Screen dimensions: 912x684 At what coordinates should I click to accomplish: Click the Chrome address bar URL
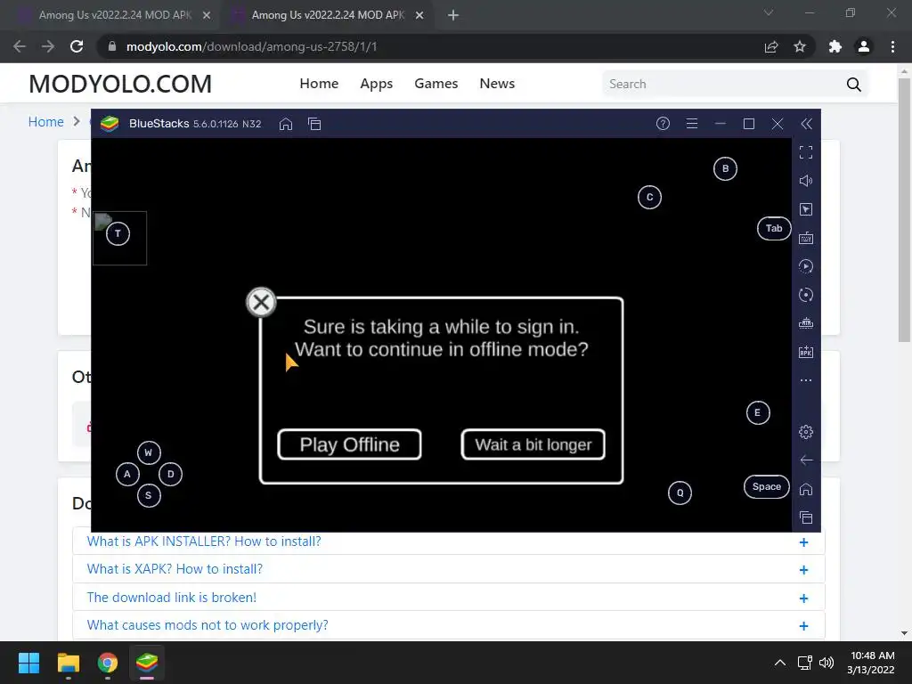(x=251, y=46)
